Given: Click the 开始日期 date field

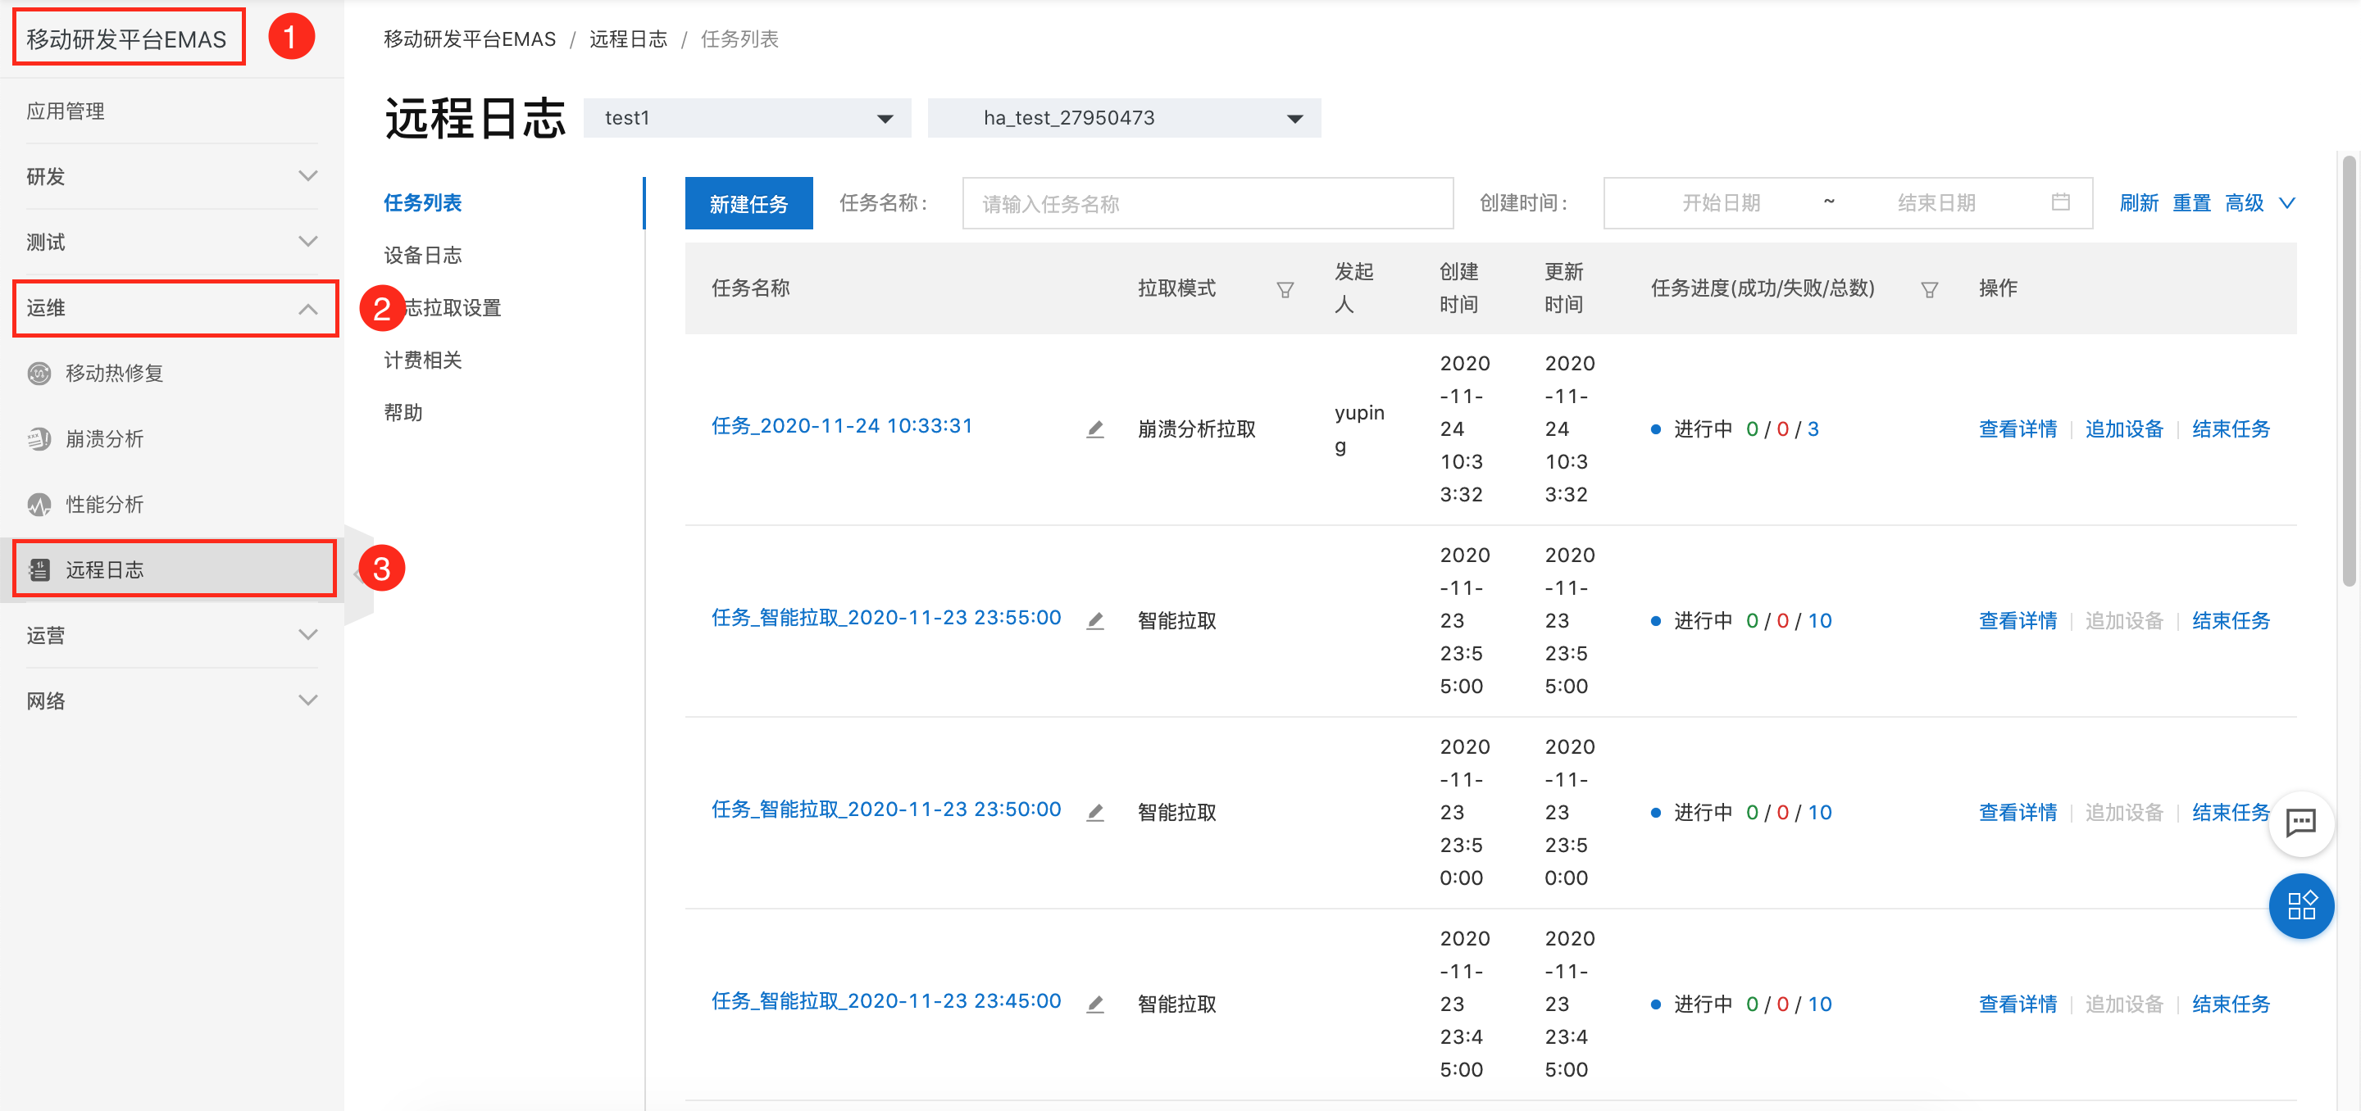Looking at the screenshot, I should [1721, 202].
